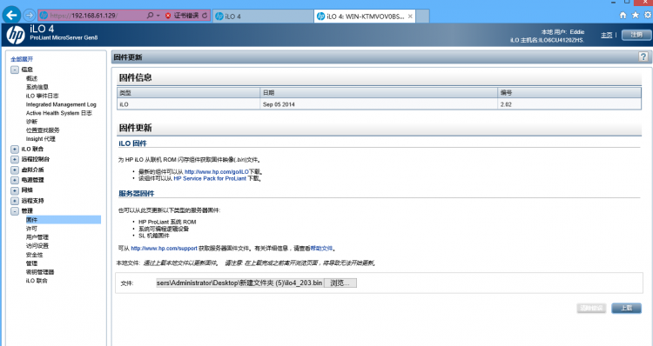Follow the http://www.hp.com/go/iLO link
This screenshot has width=653, height=346.
(217, 172)
